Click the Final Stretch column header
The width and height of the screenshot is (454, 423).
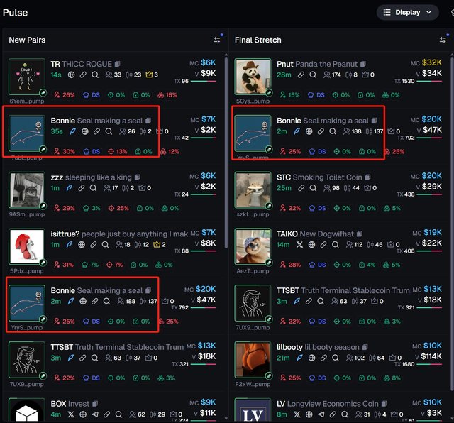tap(258, 40)
